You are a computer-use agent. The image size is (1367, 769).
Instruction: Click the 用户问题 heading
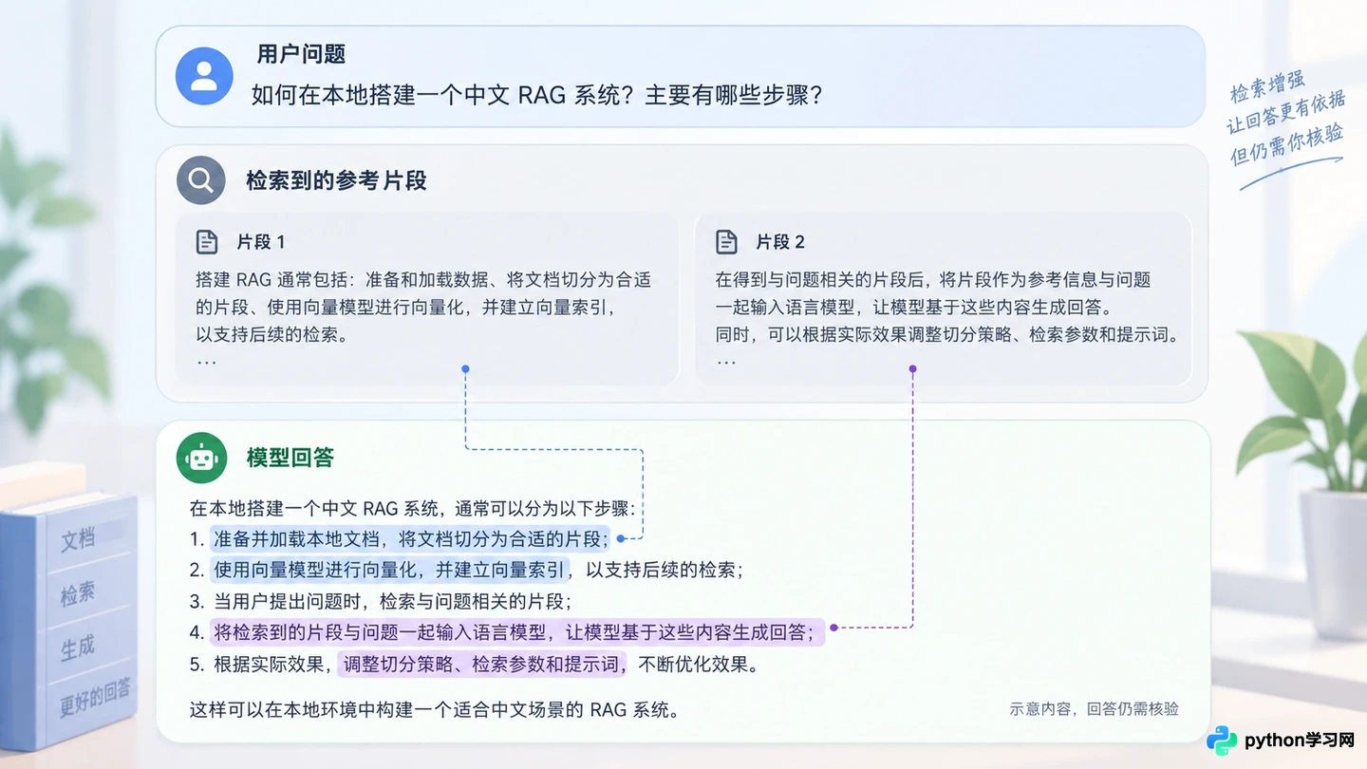[x=301, y=54]
